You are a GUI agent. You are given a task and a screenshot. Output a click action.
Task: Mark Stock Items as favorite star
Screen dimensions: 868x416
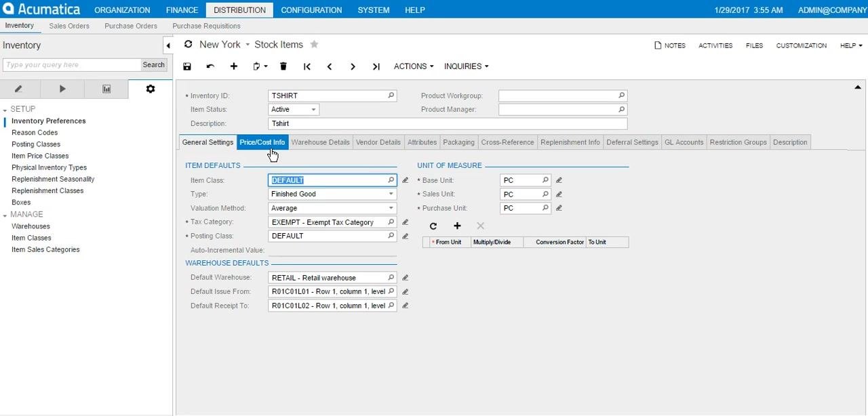click(314, 44)
